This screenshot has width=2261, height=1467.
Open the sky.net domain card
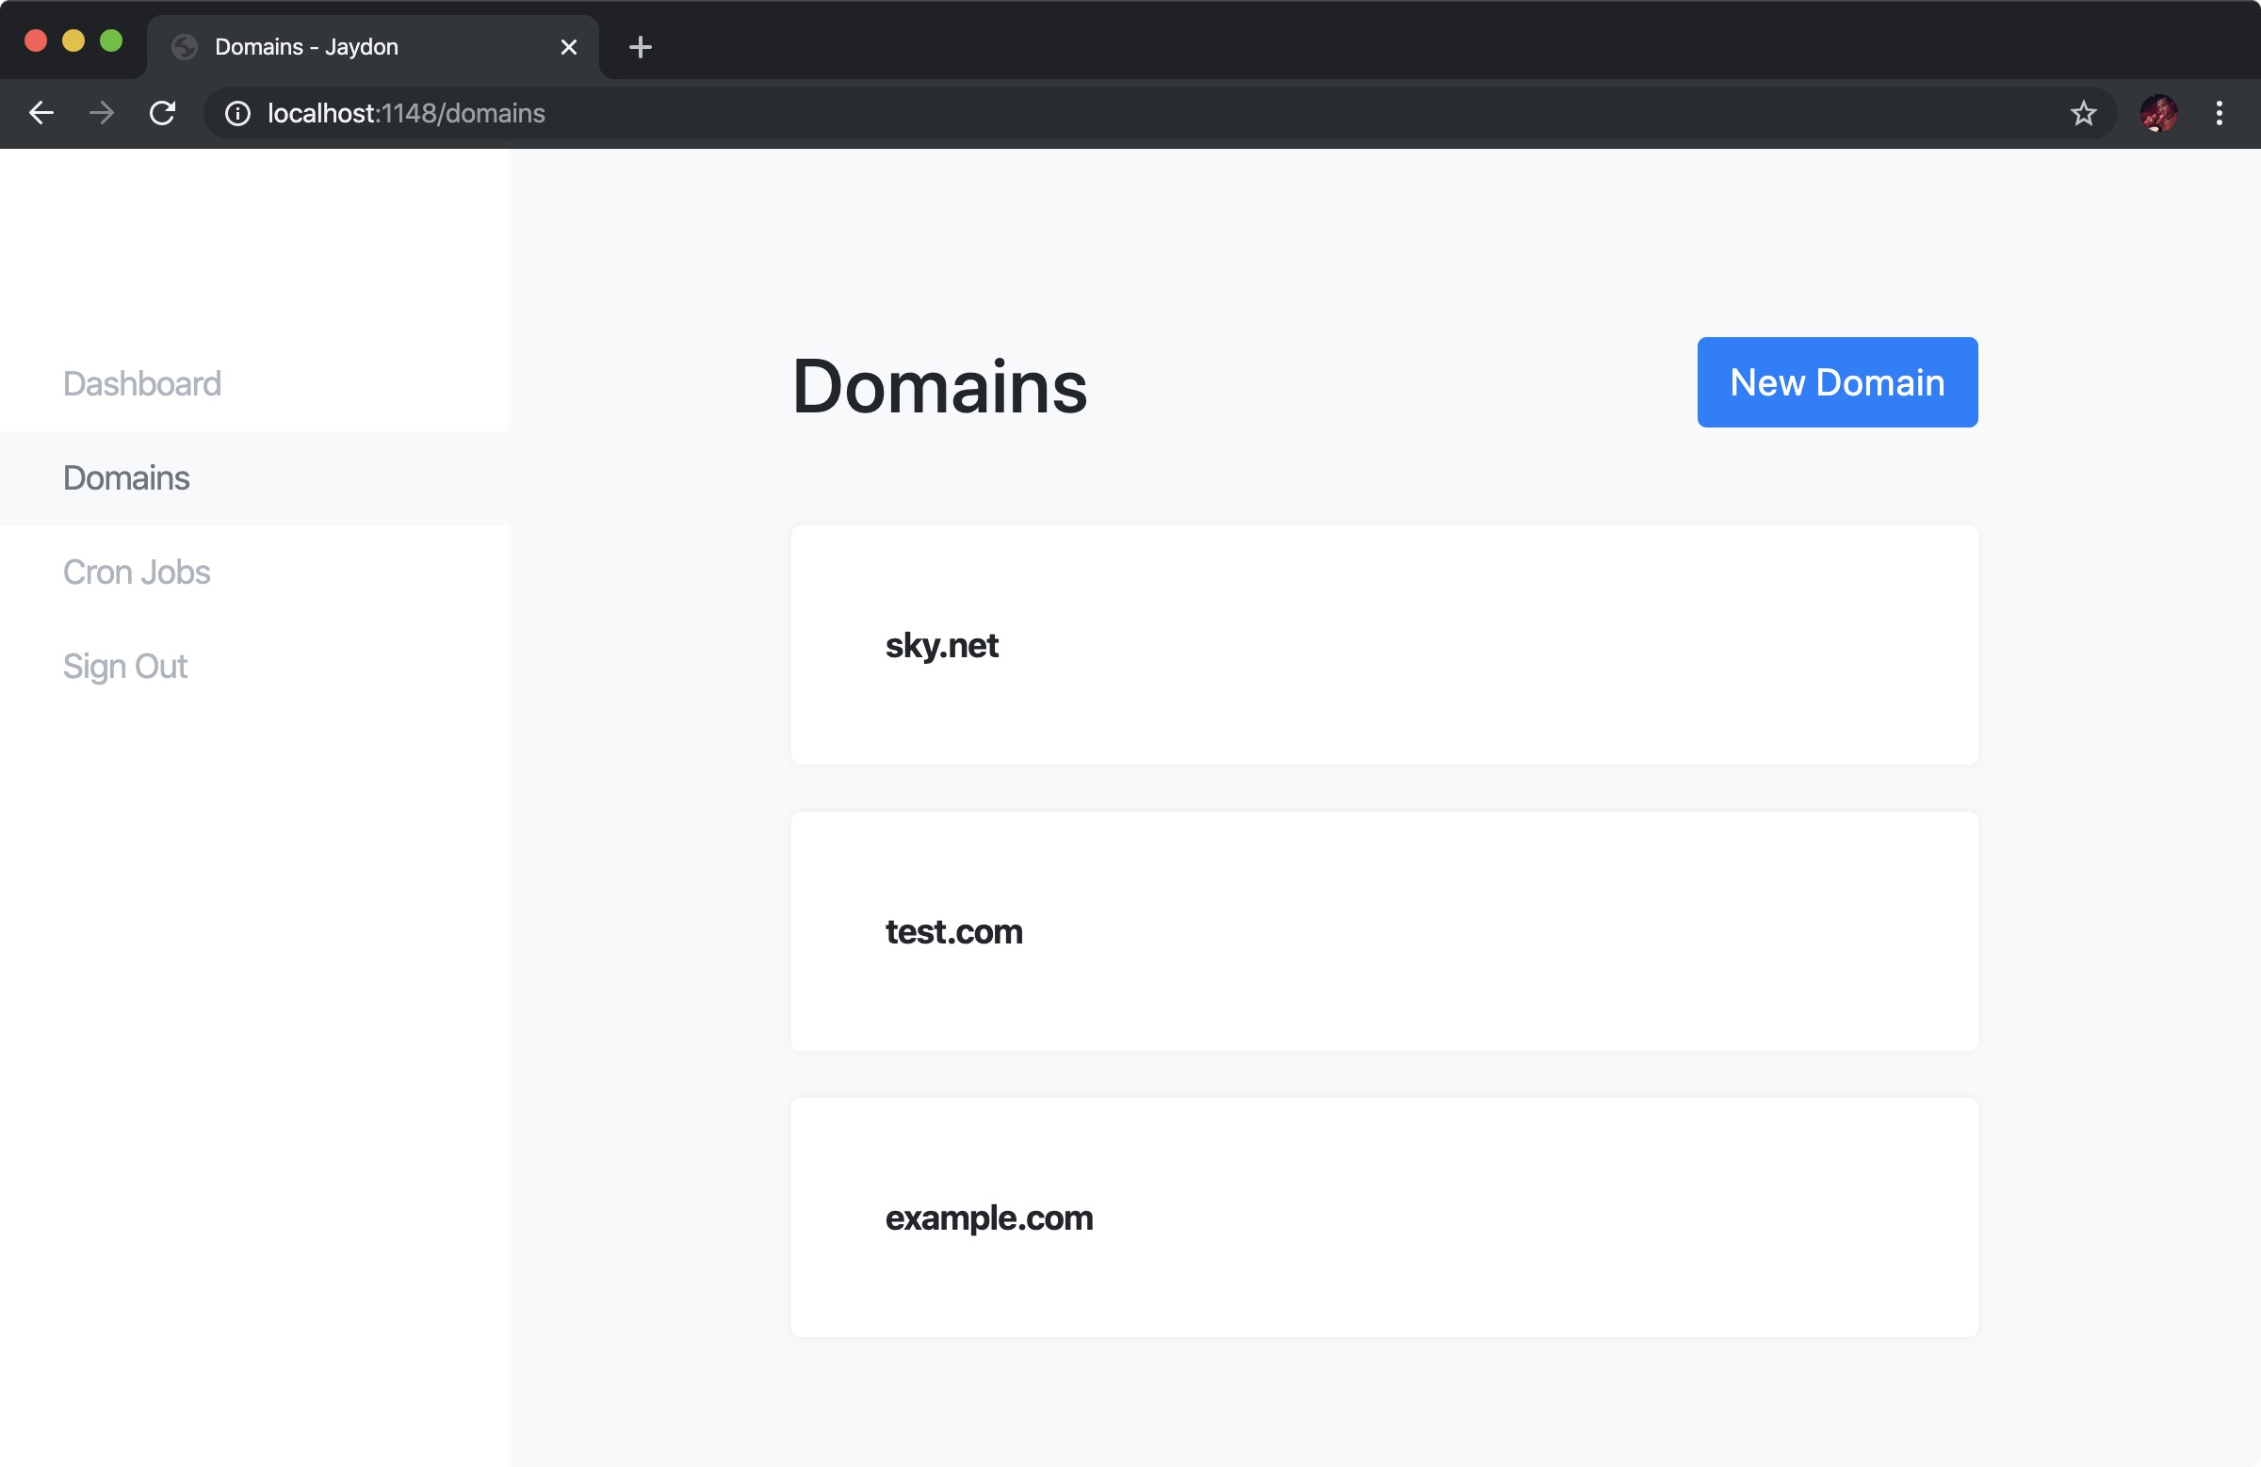click(1383, 645)
